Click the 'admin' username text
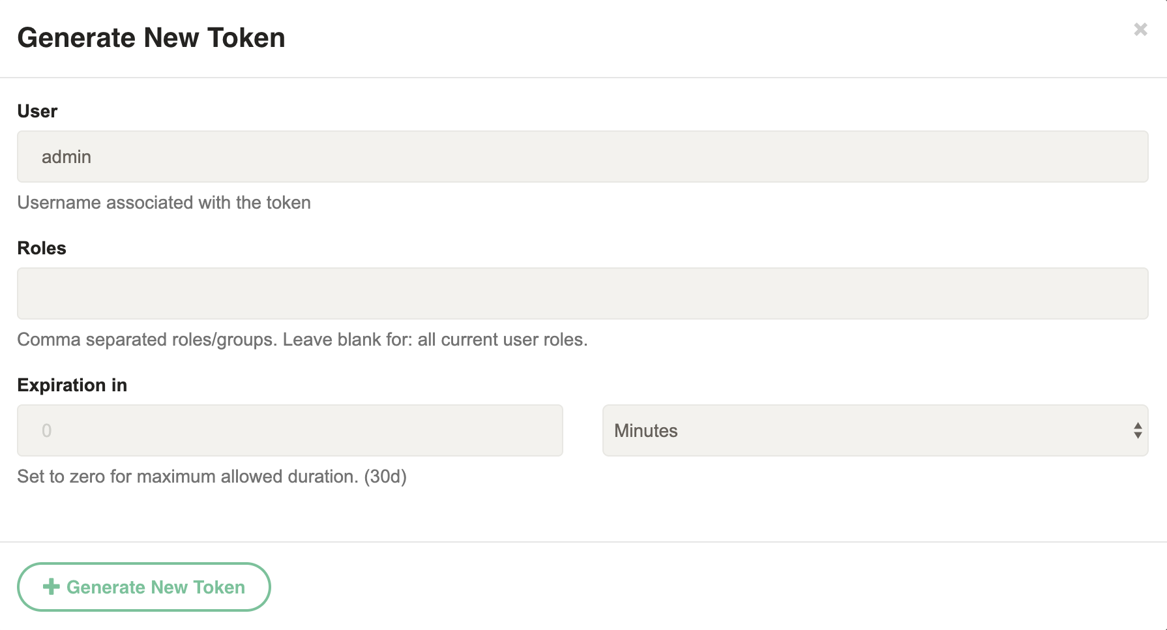The height and width of the screenshot is (630, 1167). pos(66,157)
